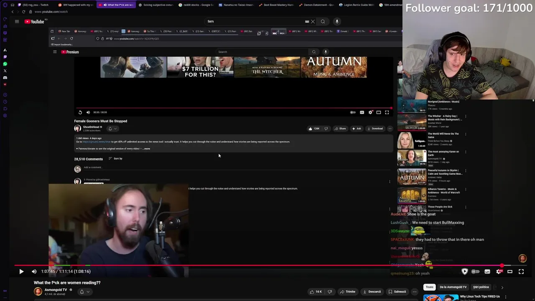Open The Witcher end-screen thumbnail

pos(267,67)
